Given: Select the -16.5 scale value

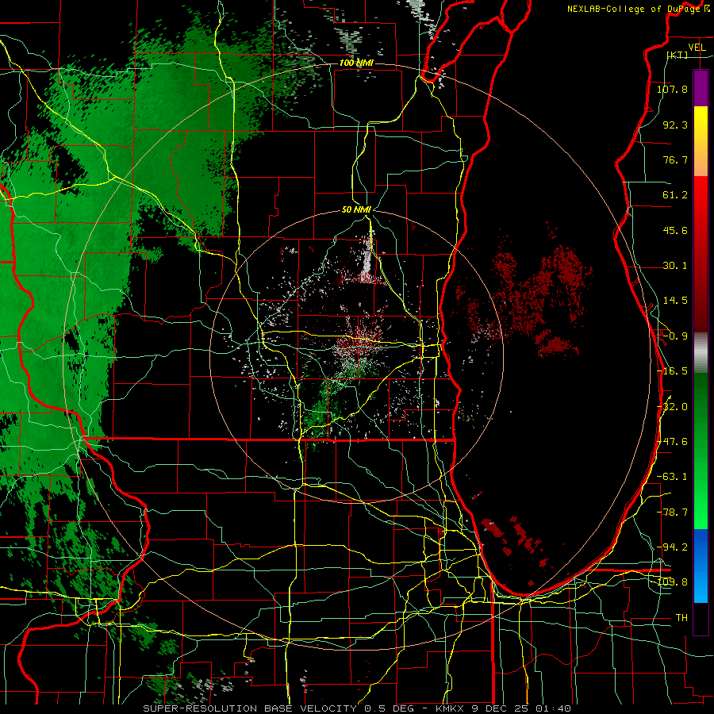Looking at the screenshot, I should [x=673, y=371].
